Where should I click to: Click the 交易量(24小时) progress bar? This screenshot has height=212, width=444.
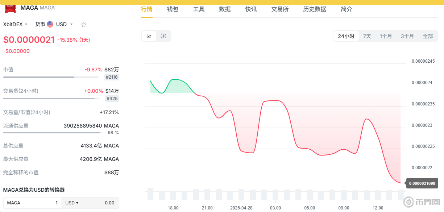[x=51, y=99]
